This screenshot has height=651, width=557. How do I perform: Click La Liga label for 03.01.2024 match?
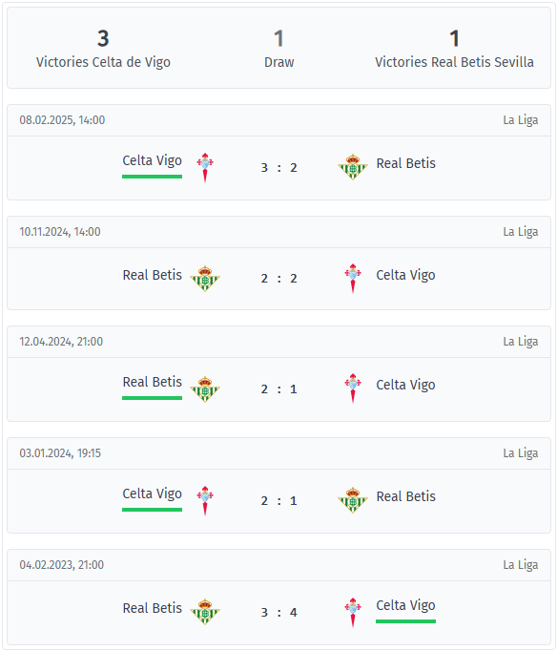[521, 453]
